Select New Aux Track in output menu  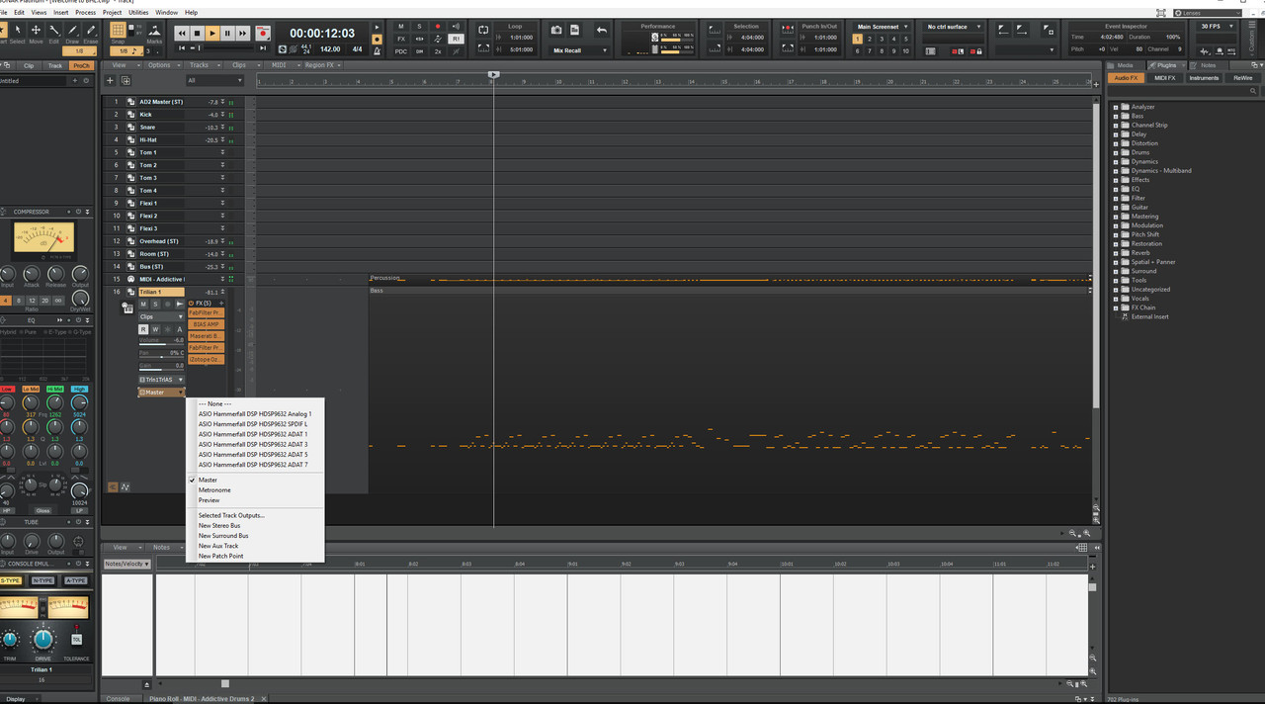click(218, 546)
